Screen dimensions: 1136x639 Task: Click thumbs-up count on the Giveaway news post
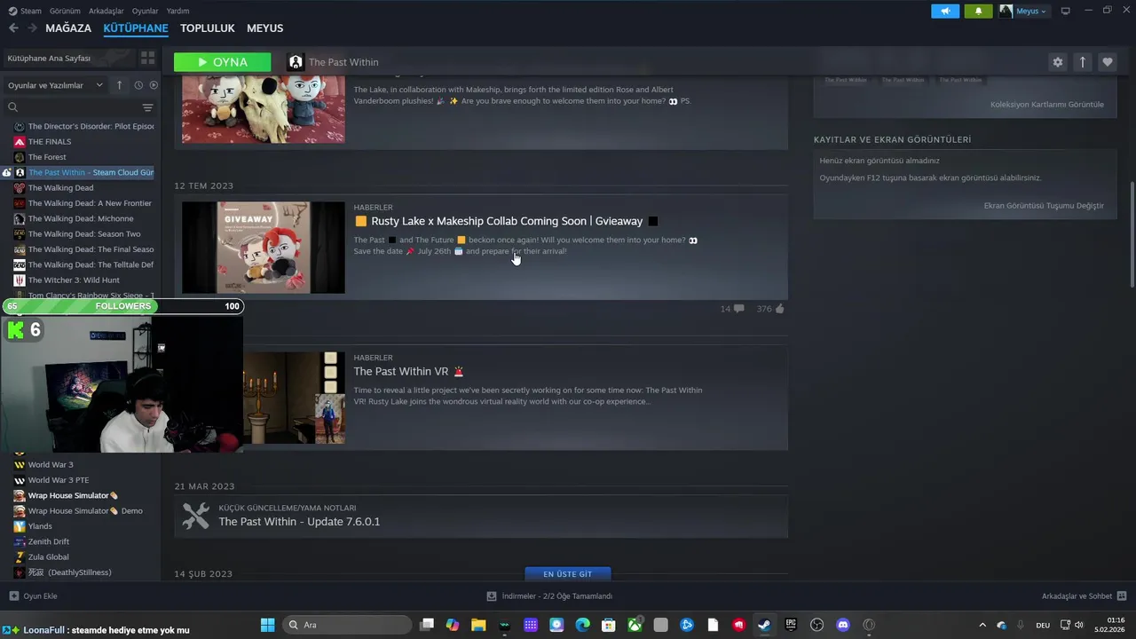pos(770,309)
